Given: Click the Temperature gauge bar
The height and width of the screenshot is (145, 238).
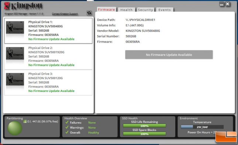Looking at the screenshot, I should (202, 127).
